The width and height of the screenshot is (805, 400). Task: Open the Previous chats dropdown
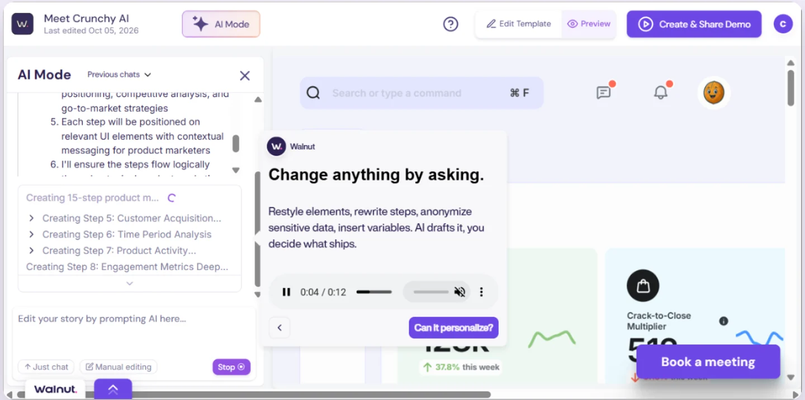[x=119, y=74]
